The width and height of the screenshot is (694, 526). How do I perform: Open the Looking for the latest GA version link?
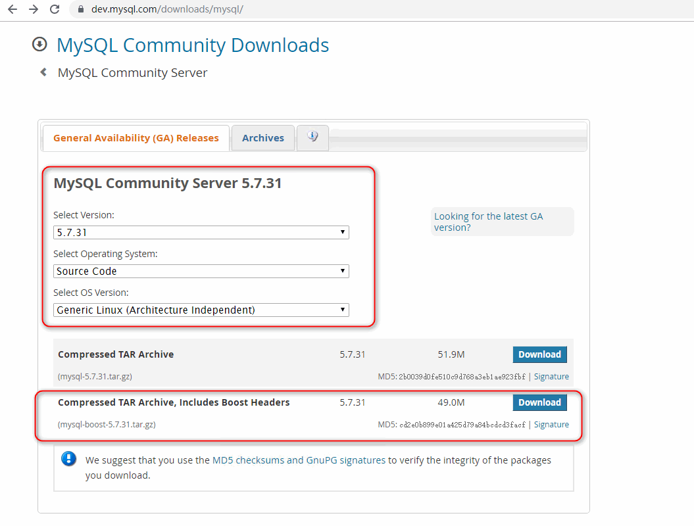coord(488,222)
